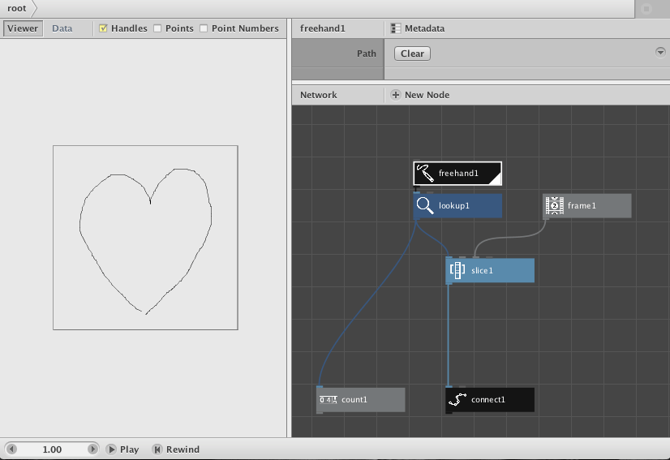
Task: Click the freehand1 parameters header
Action: coord(322,28)
